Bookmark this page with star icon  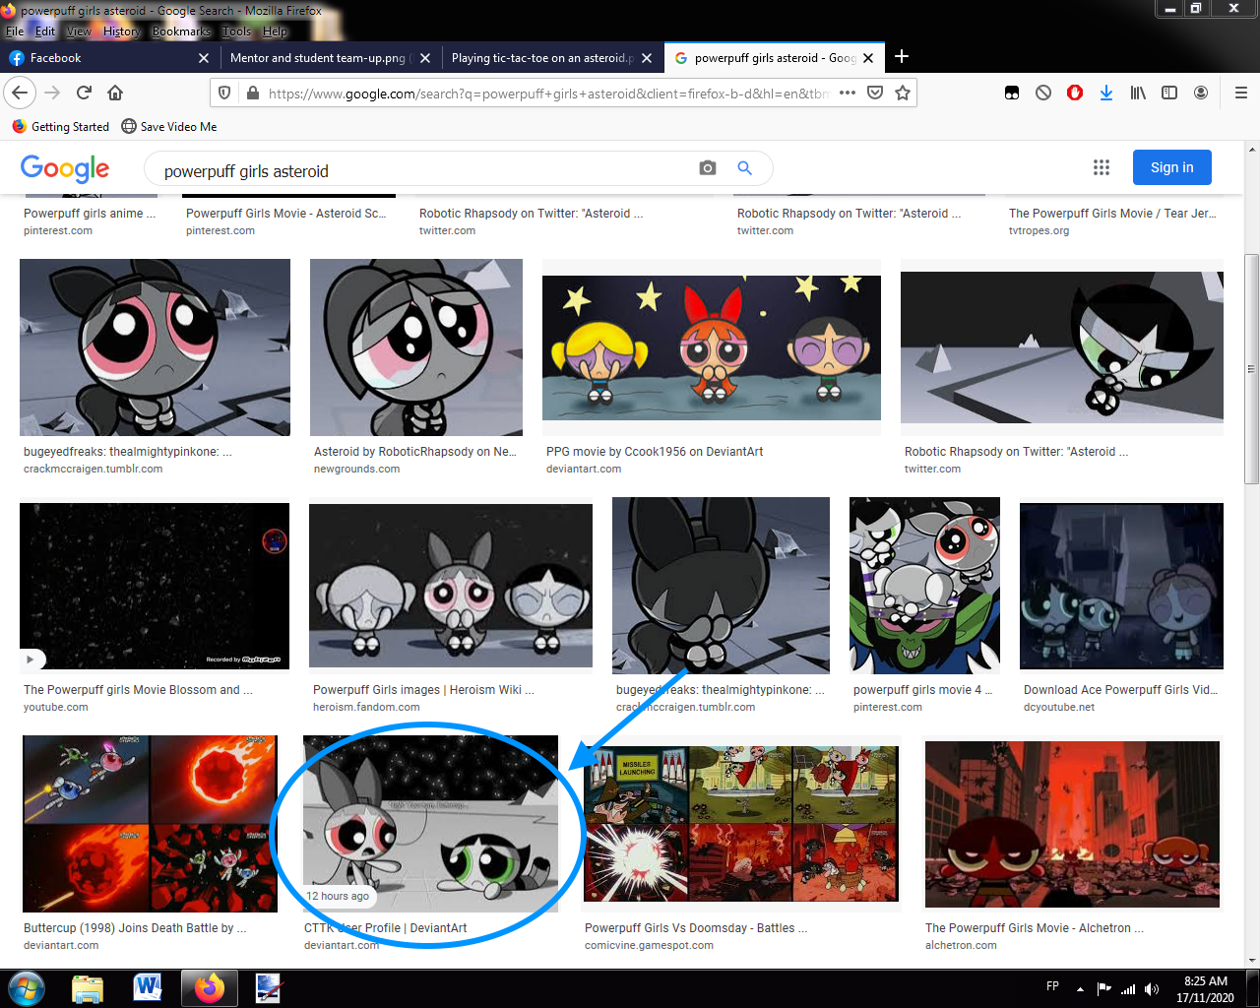[903, 93]
